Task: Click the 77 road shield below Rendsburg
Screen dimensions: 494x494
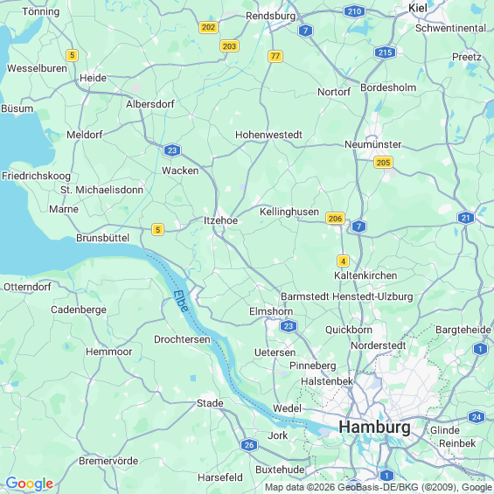Action: click(x=275, y=56)
